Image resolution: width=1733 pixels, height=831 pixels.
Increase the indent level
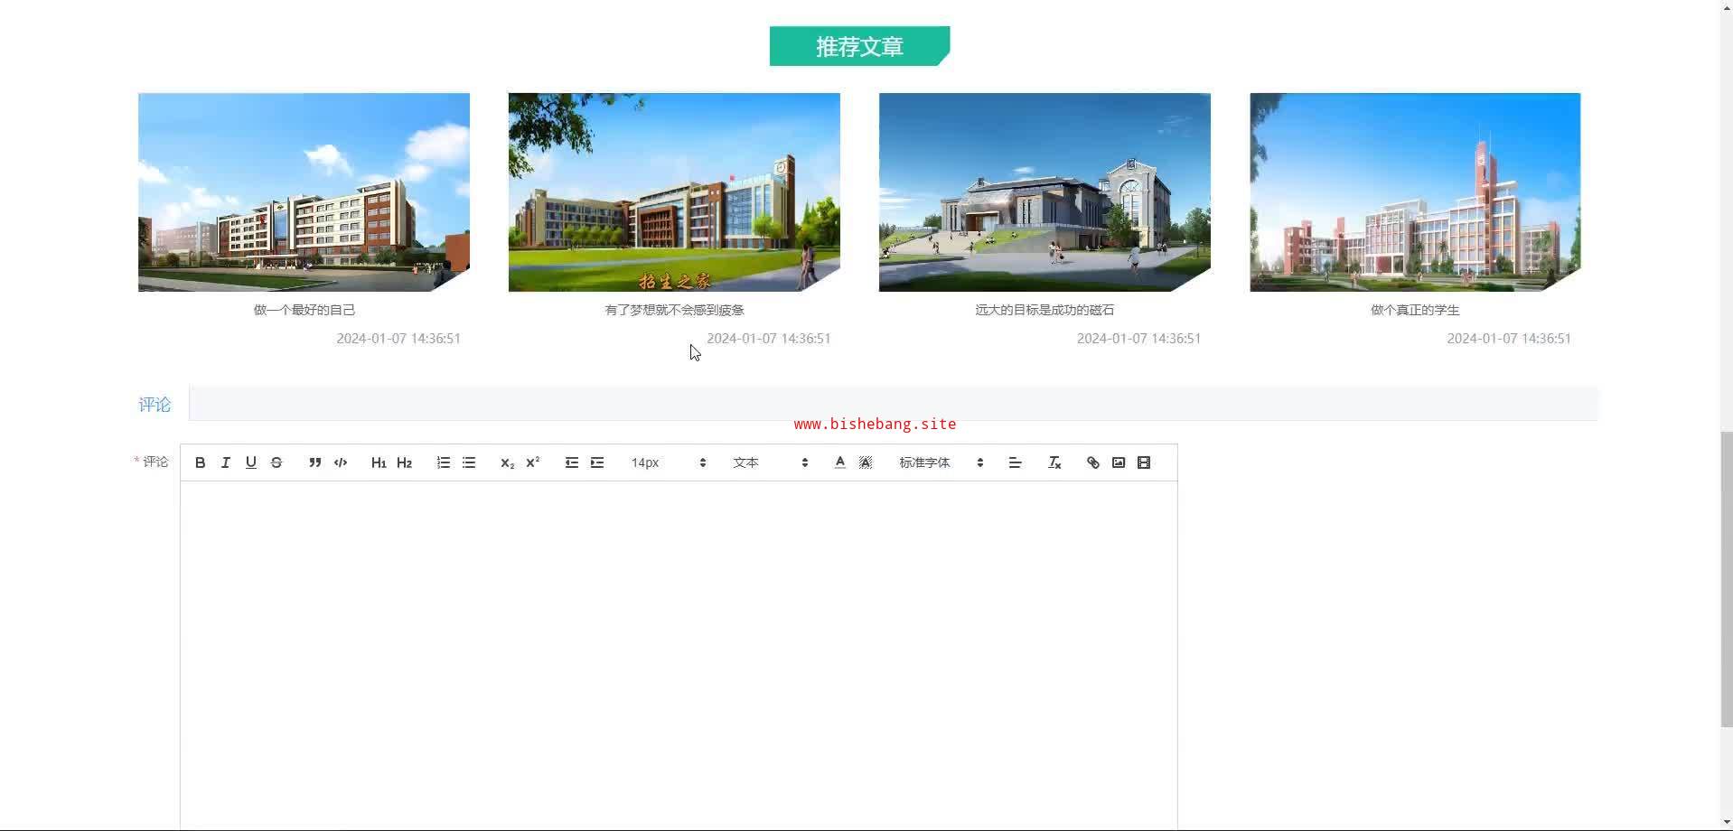pos(597,462)
